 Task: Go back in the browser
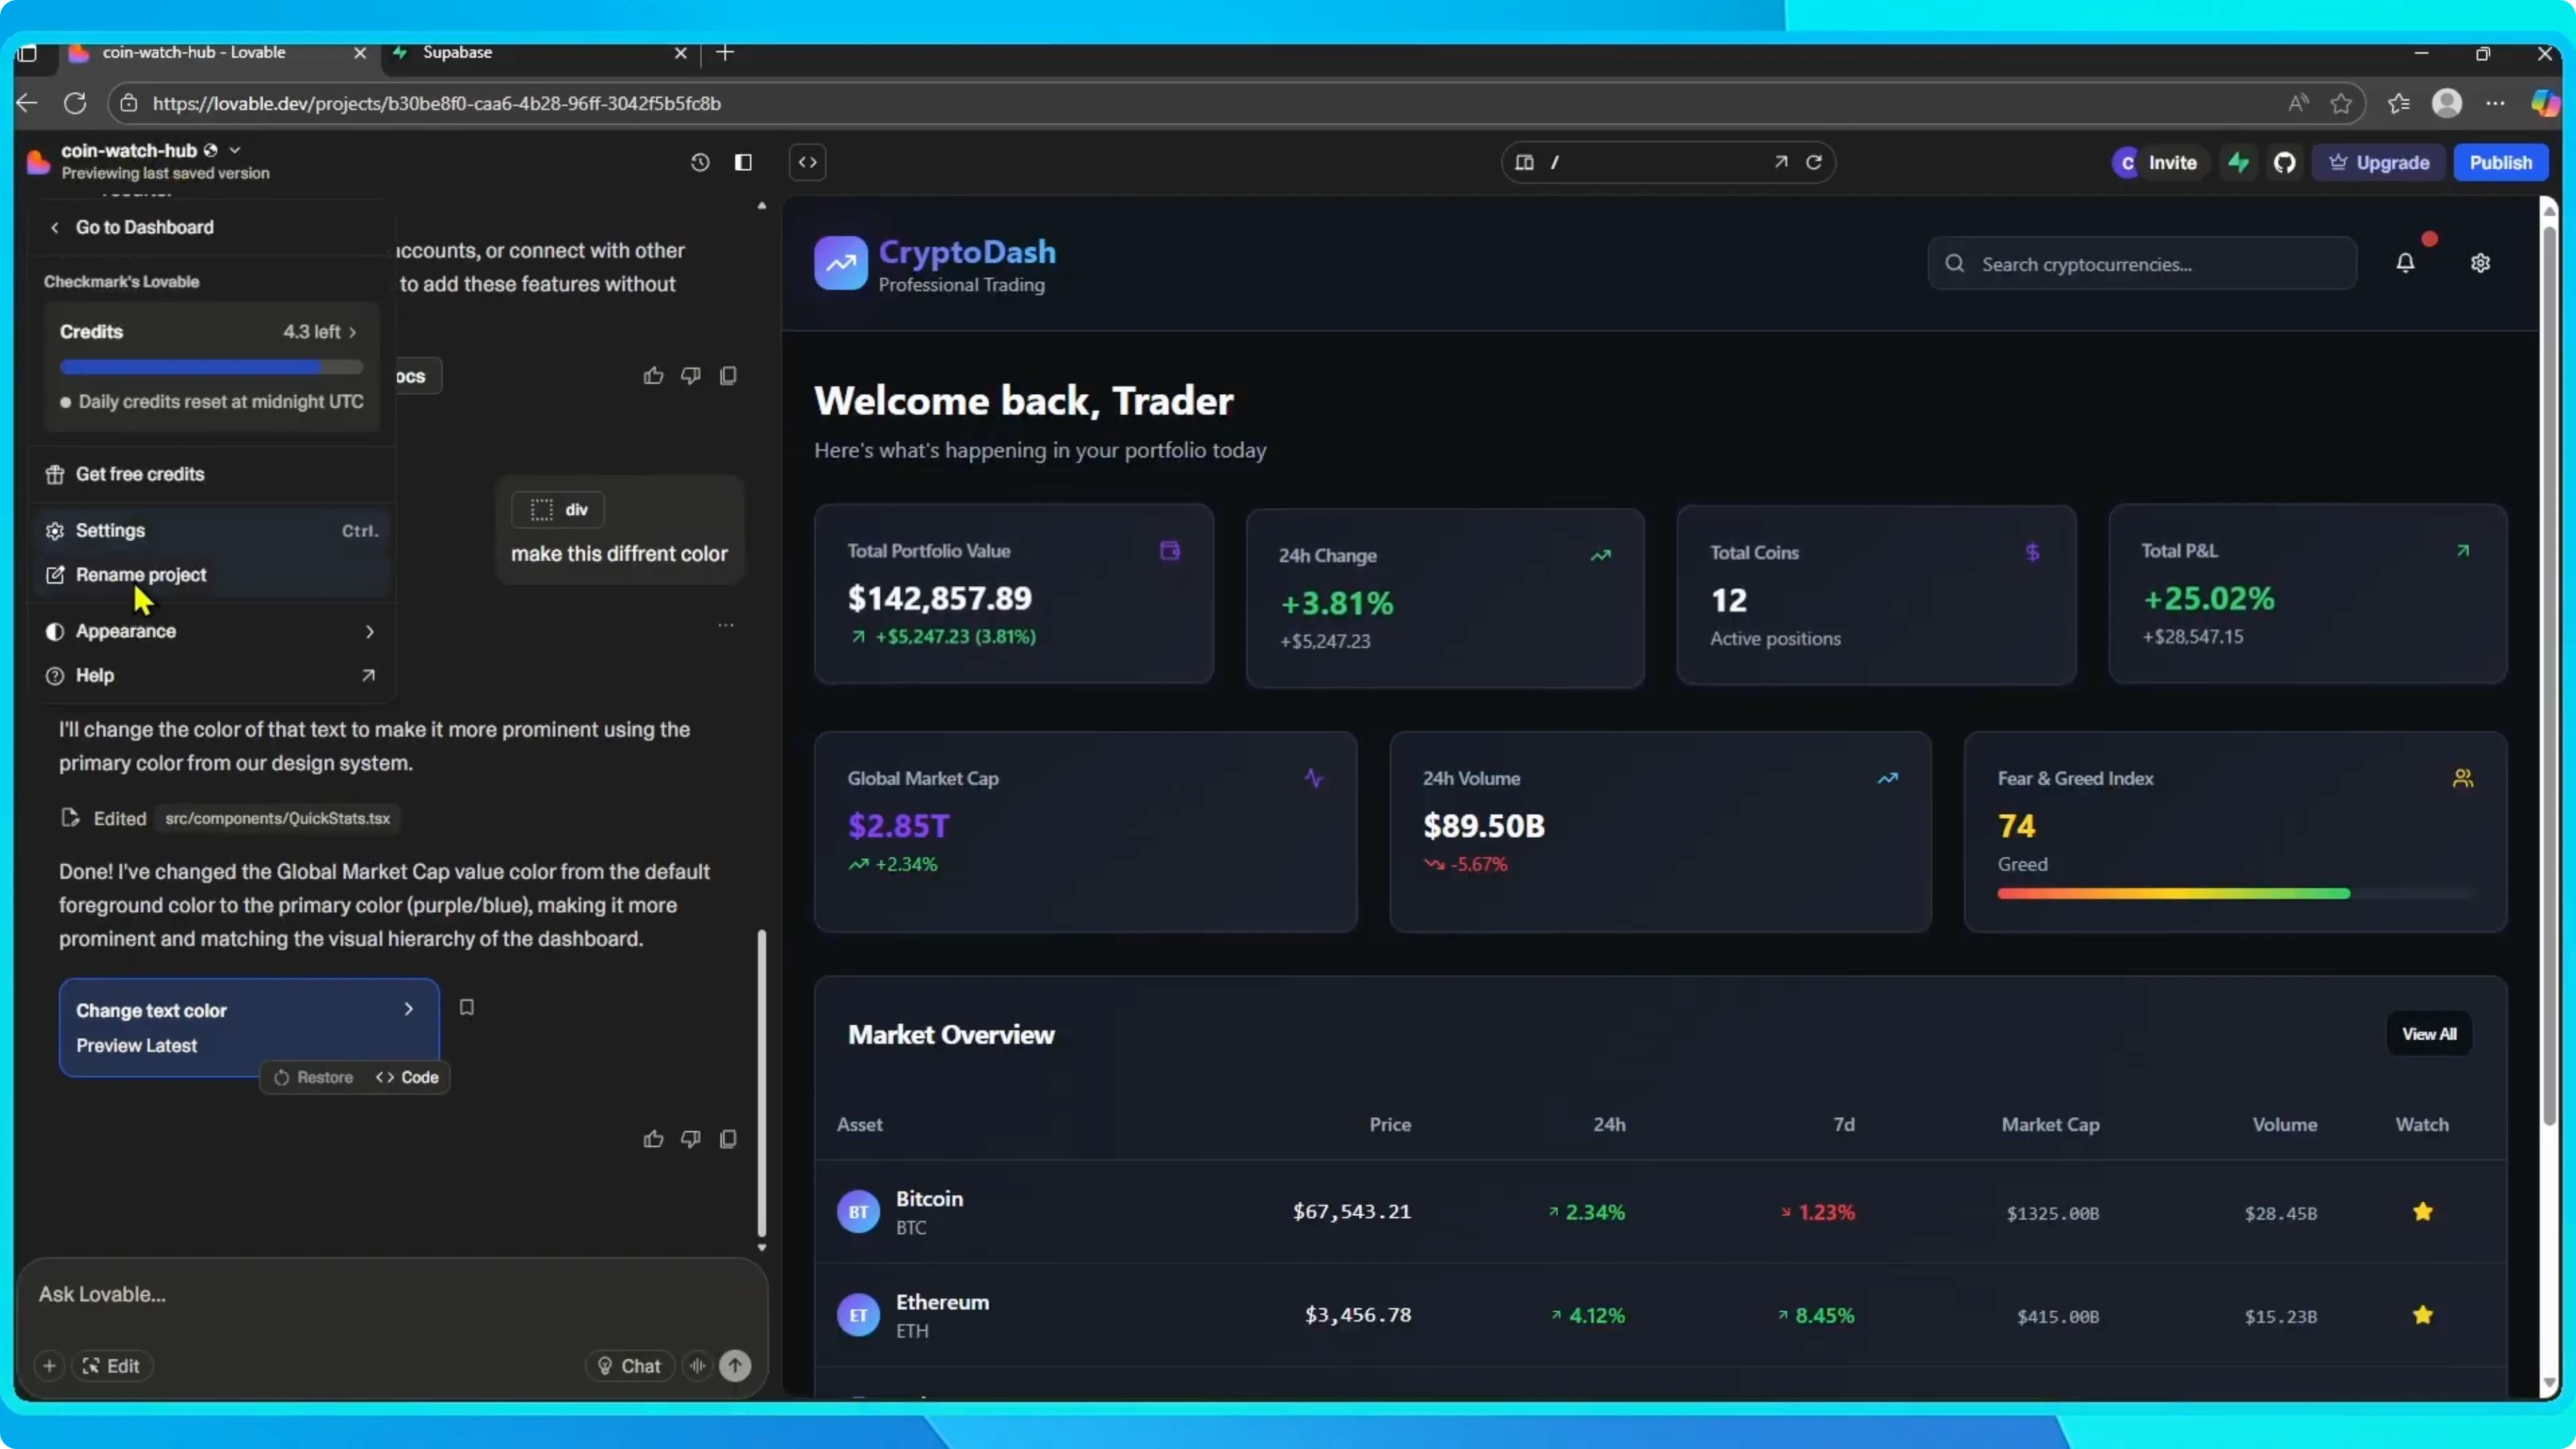pyautogui.click(x=27, y=103)
